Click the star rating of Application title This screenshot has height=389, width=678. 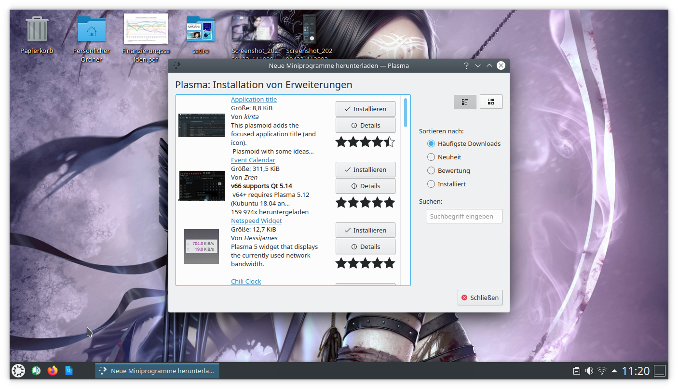coord(366,142)
